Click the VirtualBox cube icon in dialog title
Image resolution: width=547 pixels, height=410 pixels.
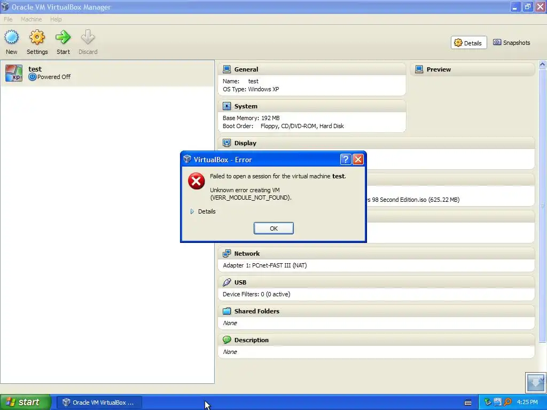[x=187, y=159]
